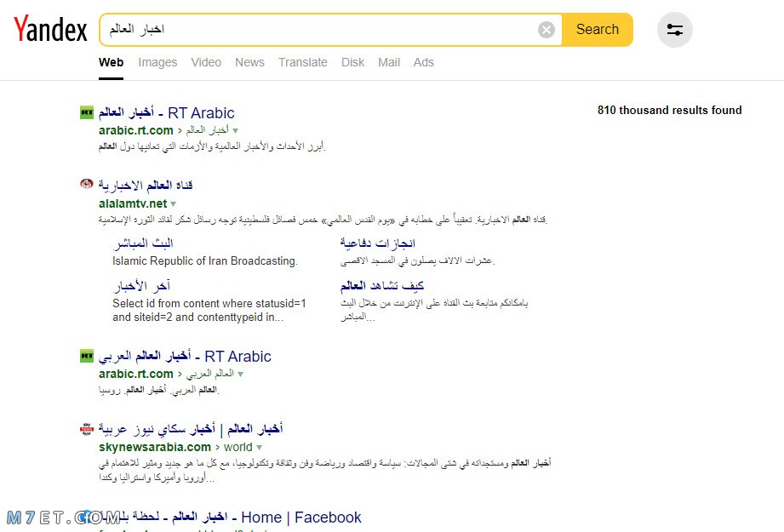Open the Ads tab
Screen dimensions: 784x532
(x=424, y=62)
